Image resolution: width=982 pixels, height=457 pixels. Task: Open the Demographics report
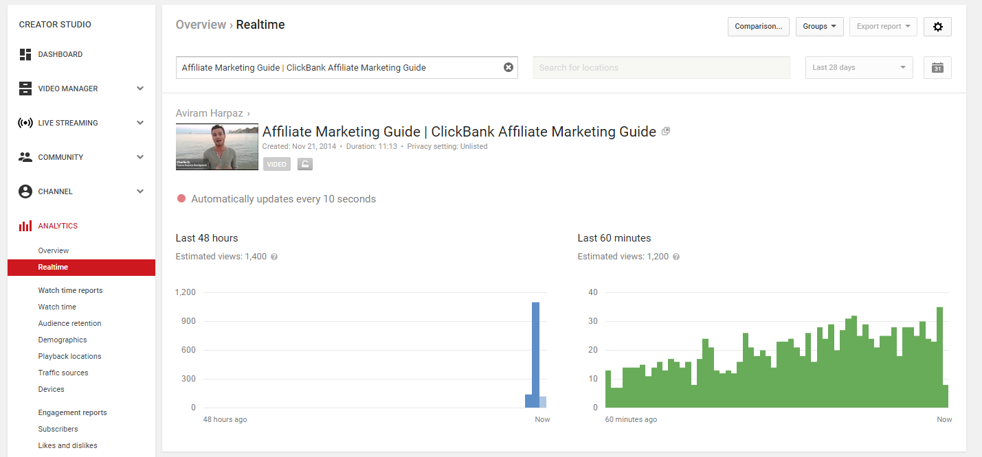click(63, 340)
